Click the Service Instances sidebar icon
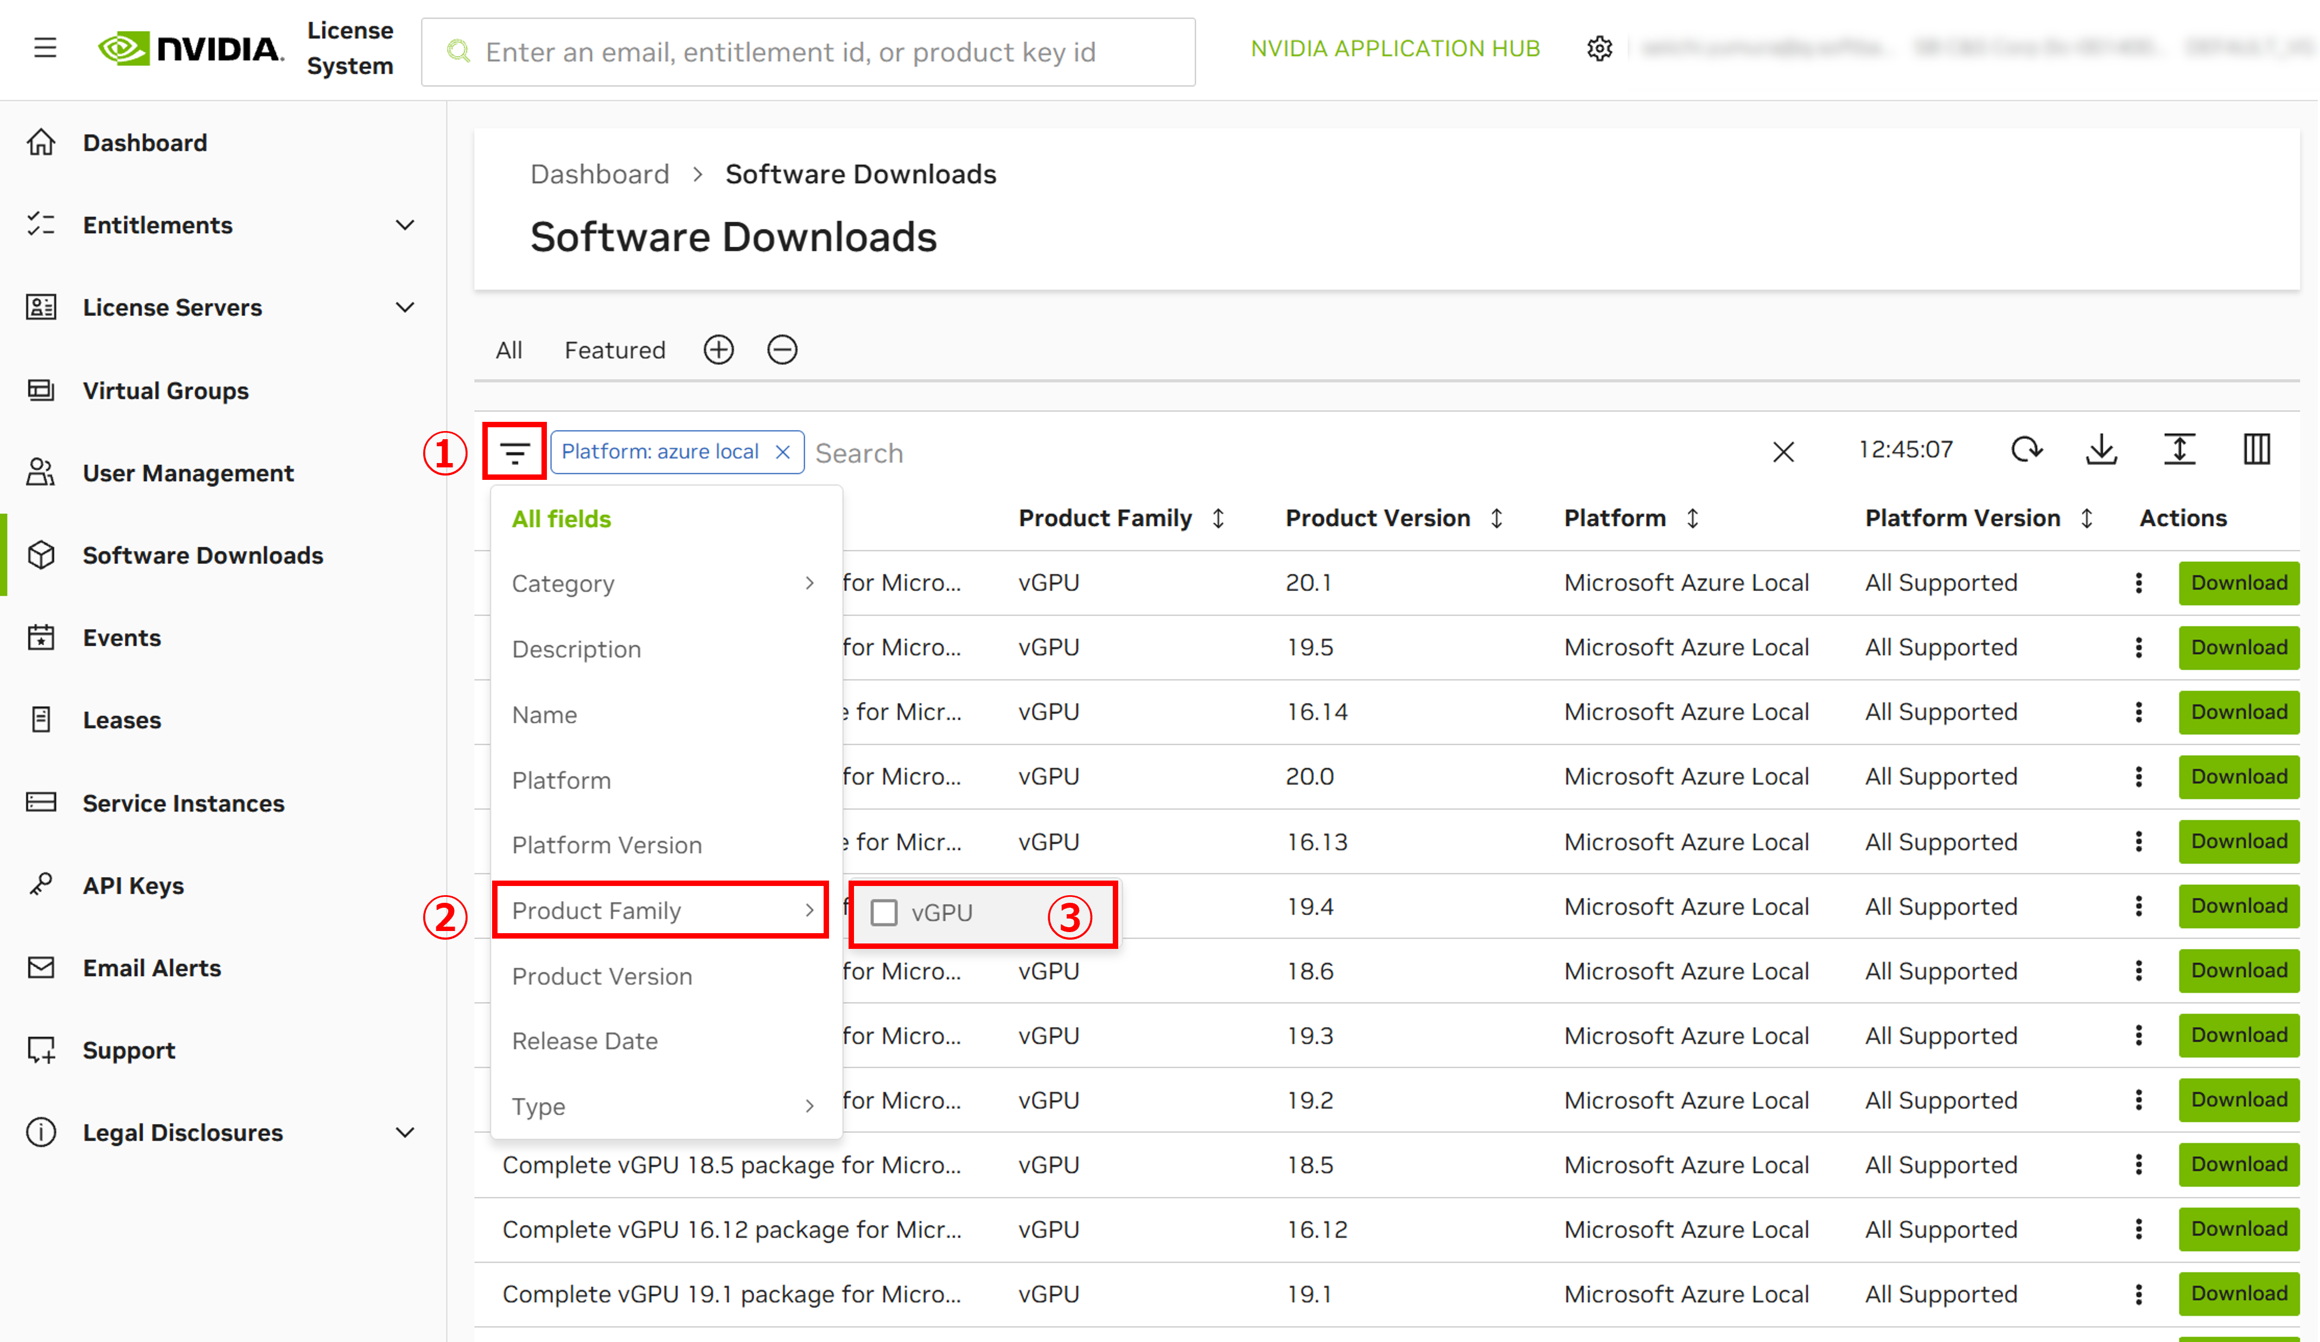The image size is (2320, 1342). pyautogui.click(x=41, y=803)
